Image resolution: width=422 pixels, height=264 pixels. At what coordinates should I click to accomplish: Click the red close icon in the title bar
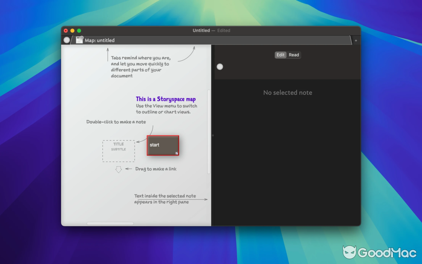point(66,30)
